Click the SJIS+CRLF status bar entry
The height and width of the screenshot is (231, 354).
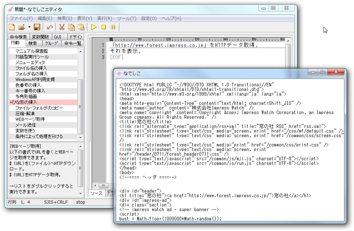click(56, 202)
